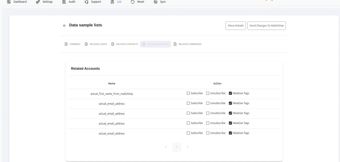Viewport: 340px width, 162px height.
Task: Open the Support headset icon
Action: (87, 2)
